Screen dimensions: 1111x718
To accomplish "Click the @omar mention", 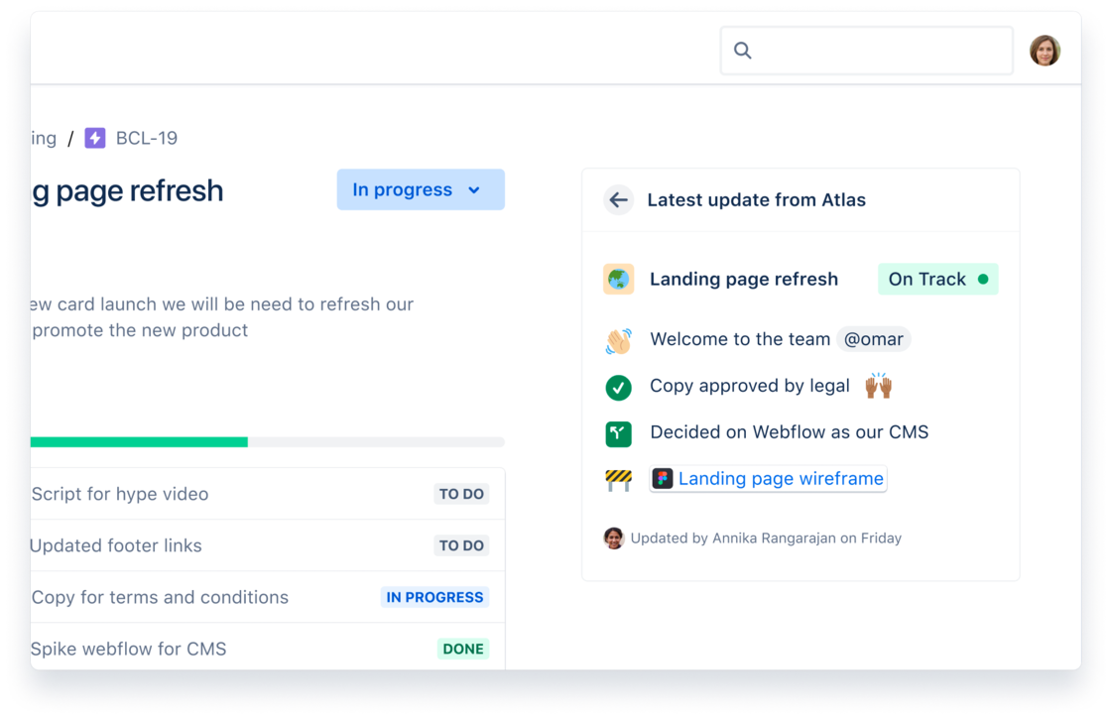I will [x=873, y=340].
